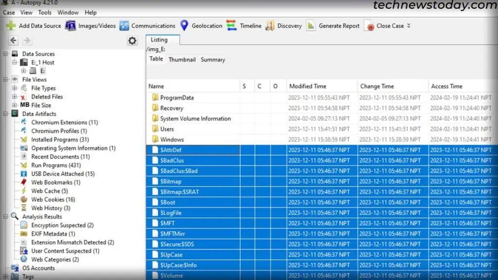Screen dimensions: 498x280
Task: Collapse the E:_1 Host node
Action: (x=15, y=63)
